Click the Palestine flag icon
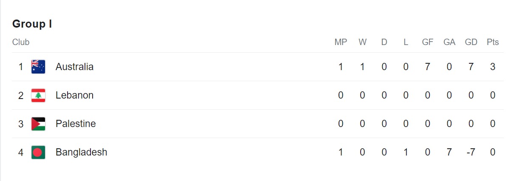522x181 pixels. point(38,124)
